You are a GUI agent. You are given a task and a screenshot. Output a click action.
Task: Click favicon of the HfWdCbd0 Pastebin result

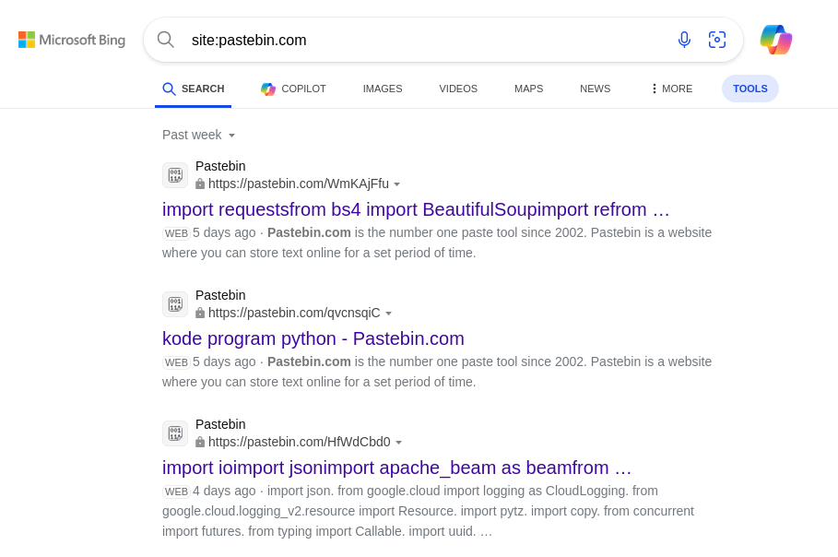175,433
